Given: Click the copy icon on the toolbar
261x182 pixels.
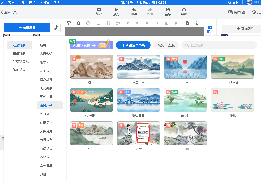Looking at the screenshot, I should 187,23.
